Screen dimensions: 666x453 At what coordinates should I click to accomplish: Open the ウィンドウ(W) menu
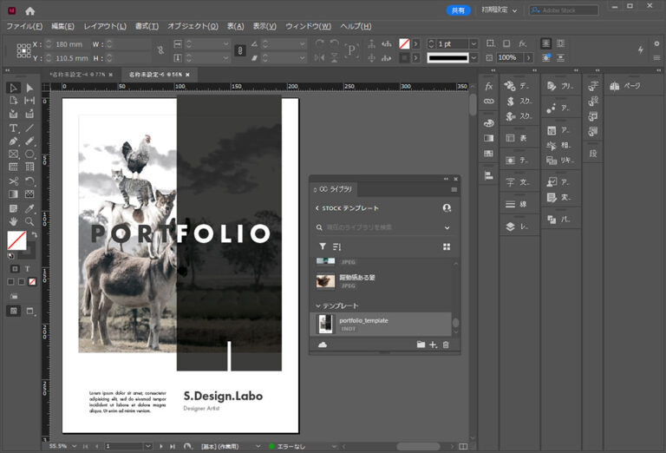point(308,26)
